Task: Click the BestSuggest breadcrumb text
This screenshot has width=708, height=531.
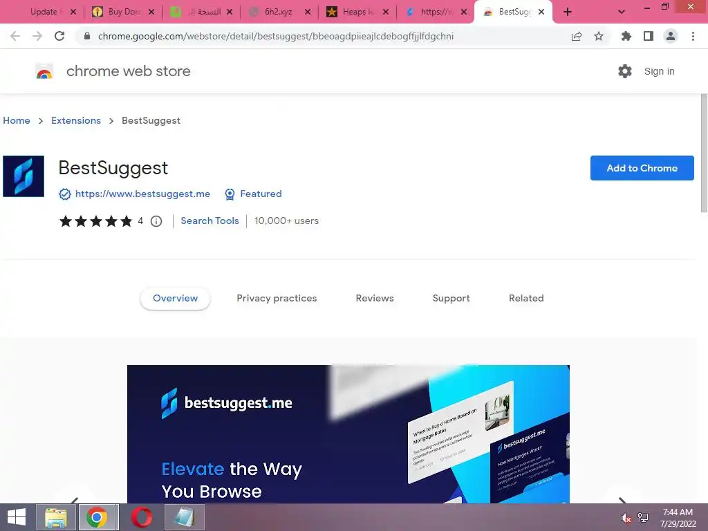Action: tap(151, 120)
